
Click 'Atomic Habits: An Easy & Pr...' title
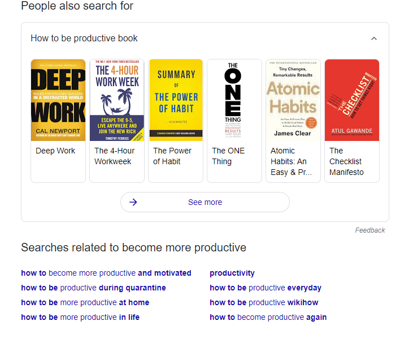[291, 161]
